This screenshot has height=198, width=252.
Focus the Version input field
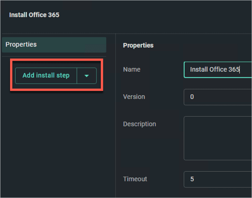[218, 97]
